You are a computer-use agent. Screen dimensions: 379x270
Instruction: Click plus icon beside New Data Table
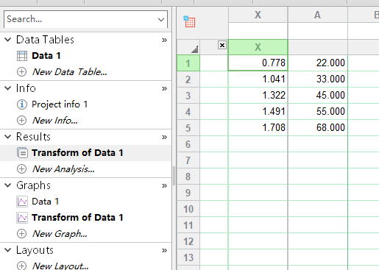click(x=21, y=72)
